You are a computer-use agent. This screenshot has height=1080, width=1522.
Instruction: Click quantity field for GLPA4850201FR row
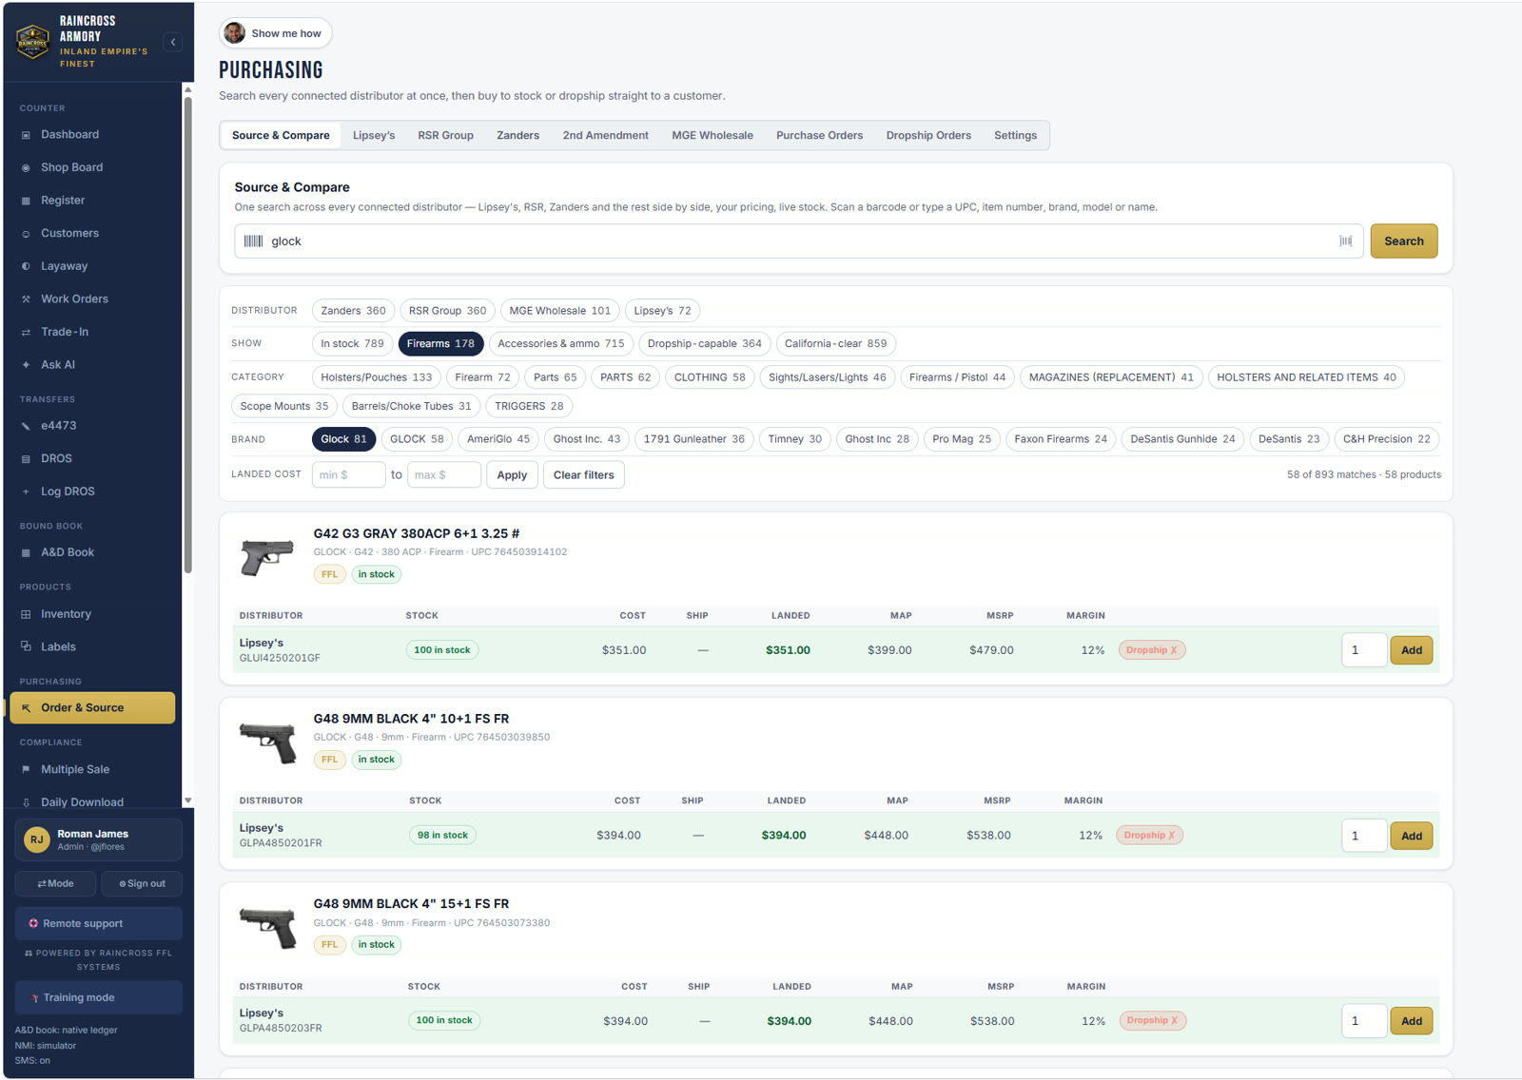(1363, 836)
